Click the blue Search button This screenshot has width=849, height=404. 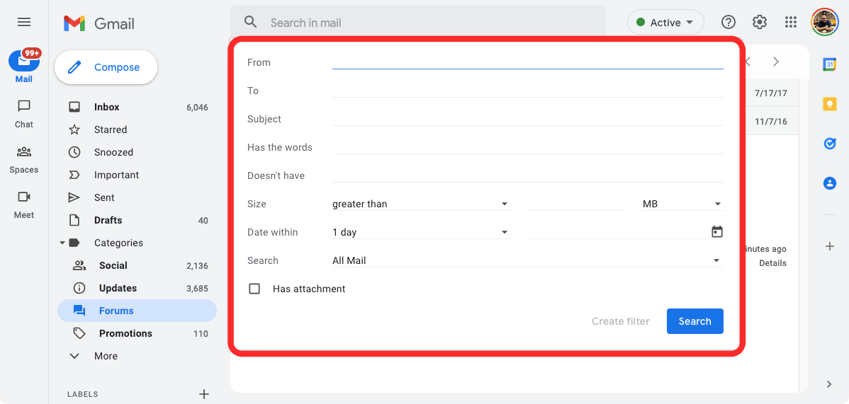point(695,321)
